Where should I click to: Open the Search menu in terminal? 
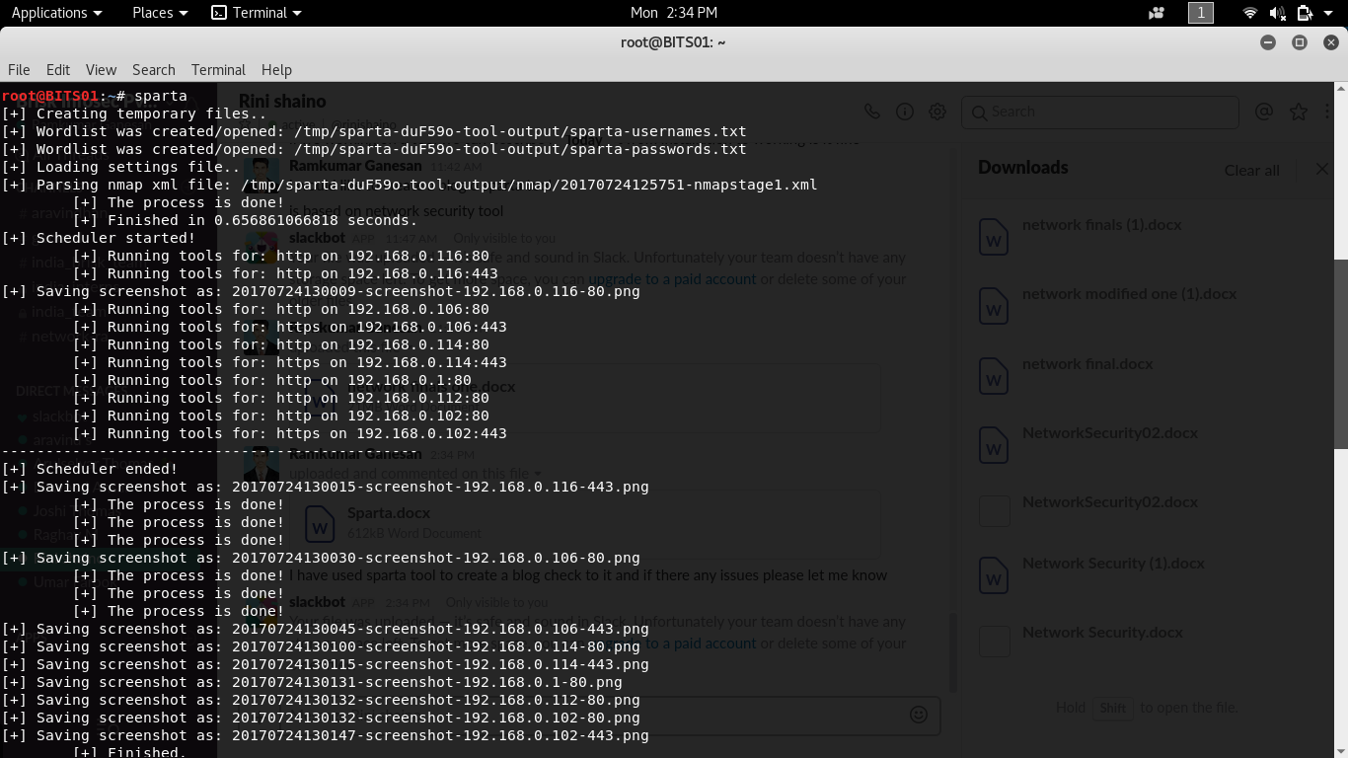154,70
